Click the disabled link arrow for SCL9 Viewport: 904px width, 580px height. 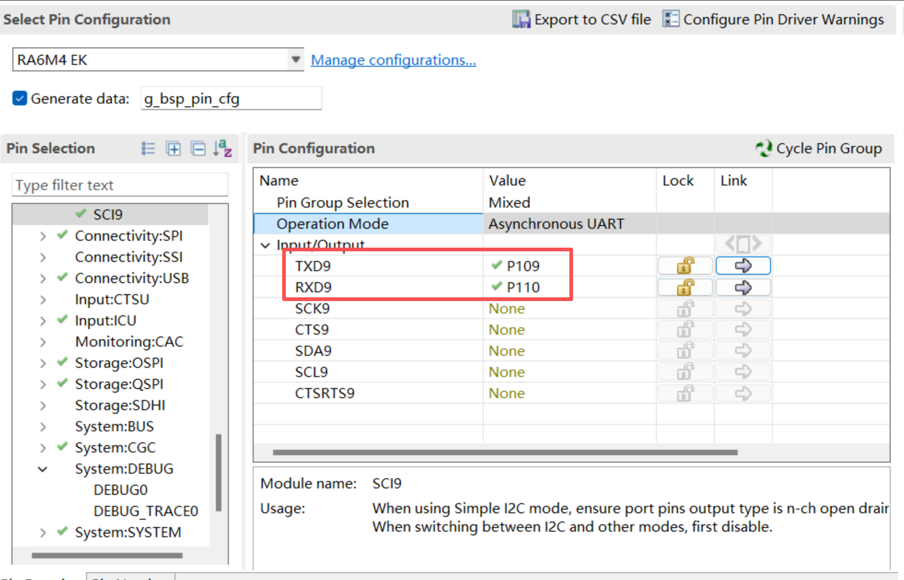743,372
